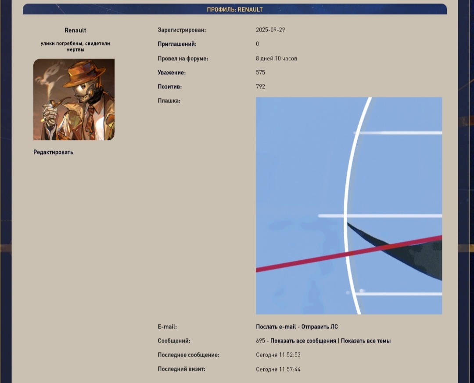Click the status text 'улики погребены, свидетели мертвы'
474x383 pixels.
75,46
